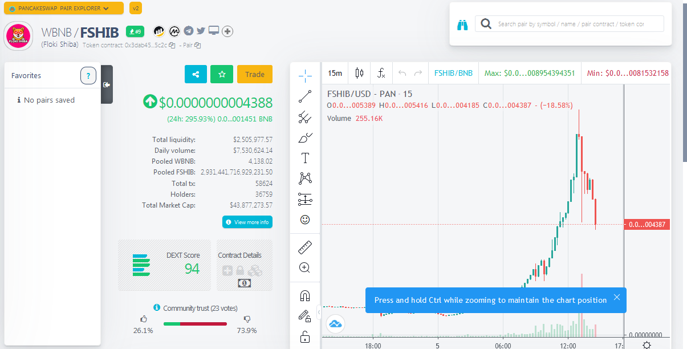Select the brush drawing tool
The width and height of the screenshot is (687, 349).
pyautogui.click(x=305, y=137)
